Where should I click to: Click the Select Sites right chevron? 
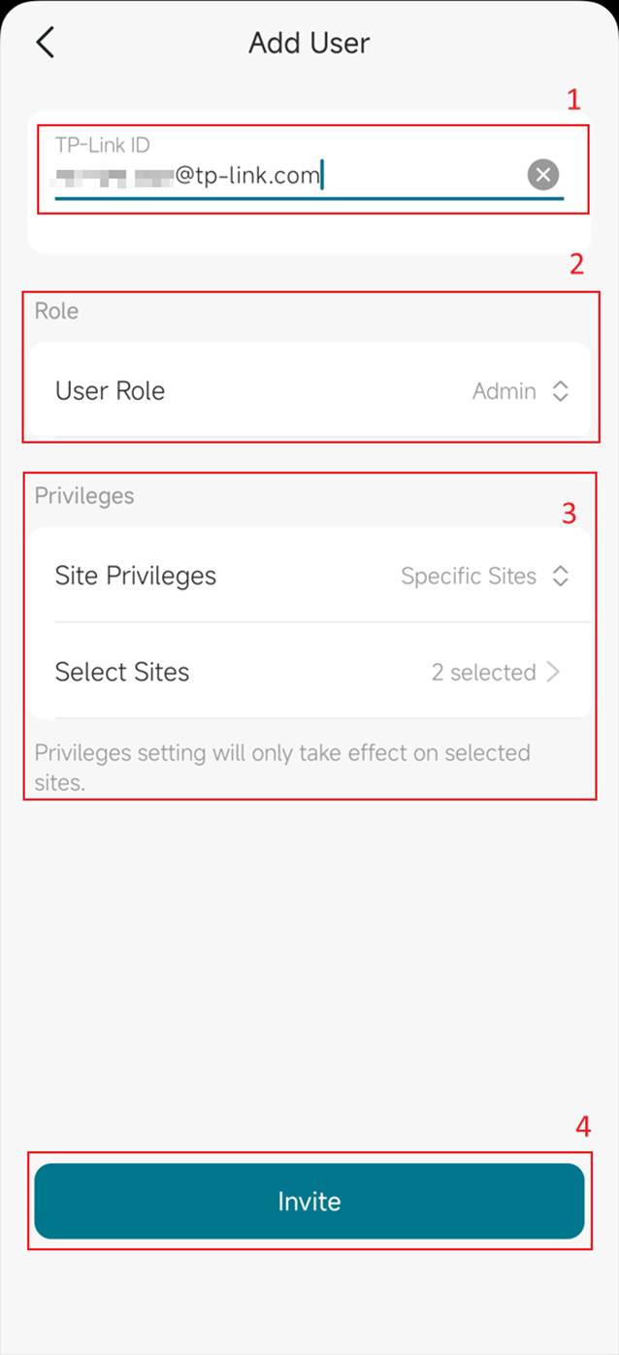point(554,672)
